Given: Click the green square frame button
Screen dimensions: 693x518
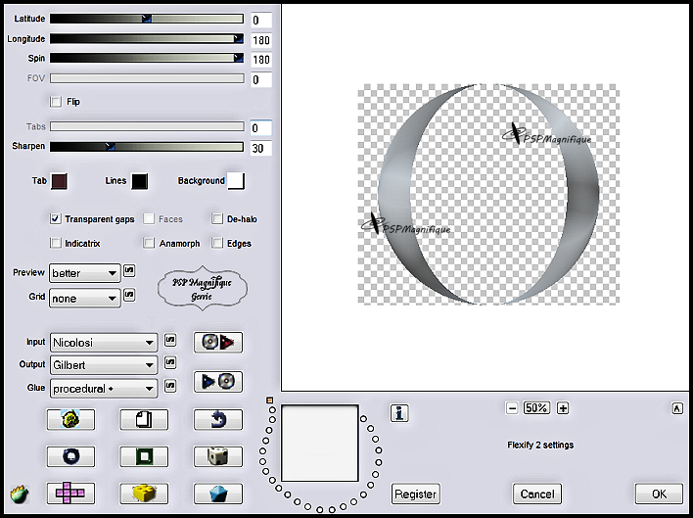Looking at the screenshot, I should [144, 456].
